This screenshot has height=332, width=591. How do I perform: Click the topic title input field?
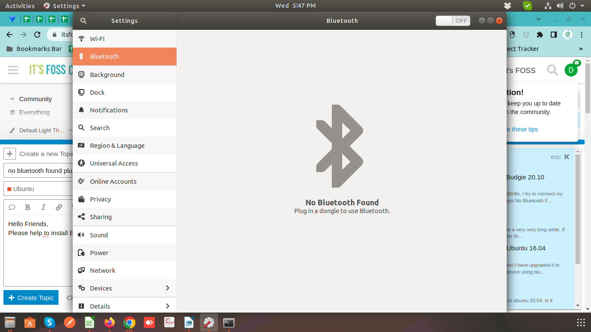[x=39, y=171]
